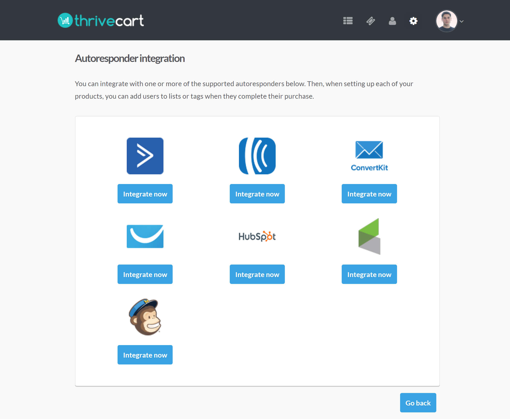Viewport: 510px width, 419px height.
Task: Click the AWeber logo
Action: tap(257, 156)
